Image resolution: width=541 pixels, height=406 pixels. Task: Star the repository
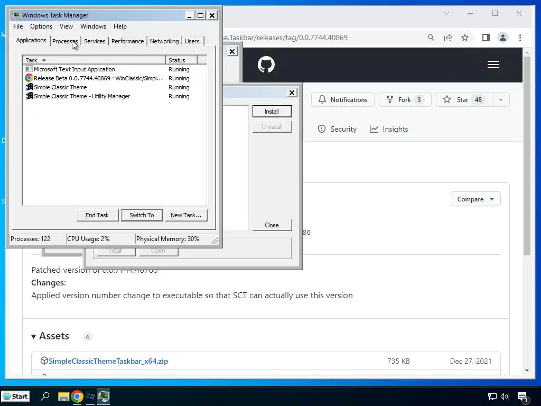pyautogui.click(x=464, y=99)
